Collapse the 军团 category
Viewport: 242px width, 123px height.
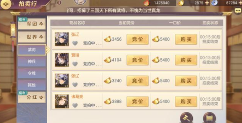click(x=32, y=24)
